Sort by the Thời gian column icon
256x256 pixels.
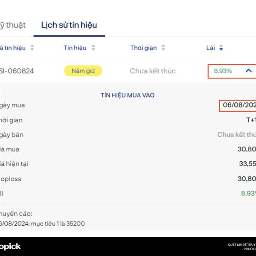tap(163, 48)
